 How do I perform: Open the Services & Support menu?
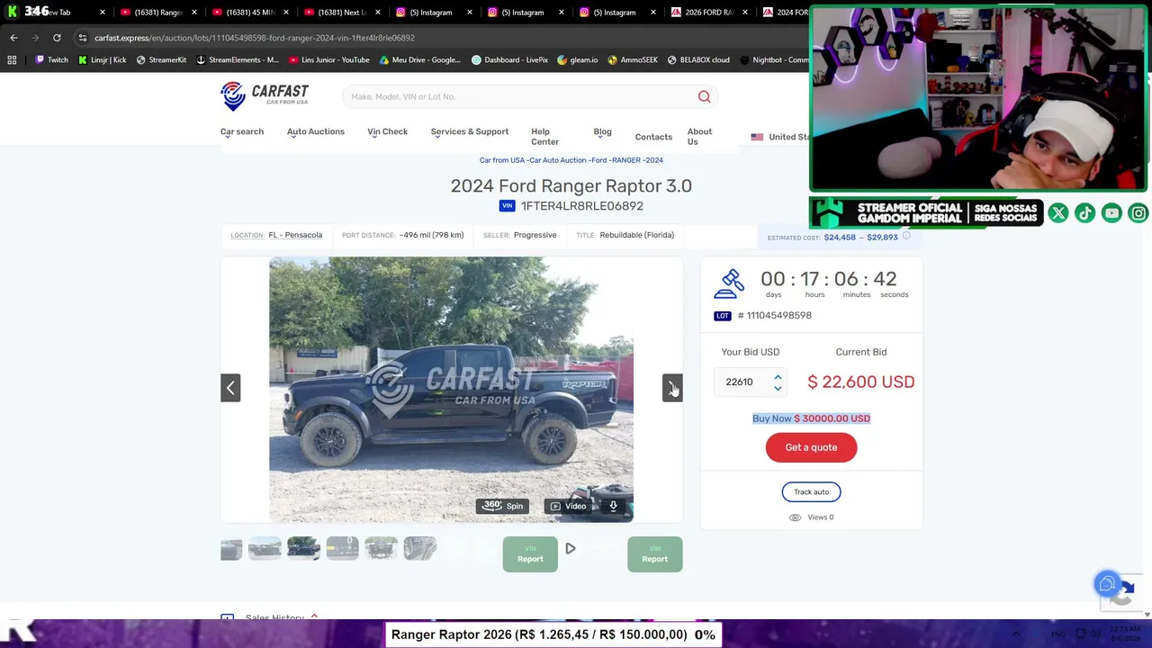click(470, 131)
